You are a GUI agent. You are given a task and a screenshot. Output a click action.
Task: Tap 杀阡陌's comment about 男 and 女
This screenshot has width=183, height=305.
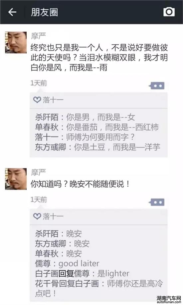[x=85, y=117]
